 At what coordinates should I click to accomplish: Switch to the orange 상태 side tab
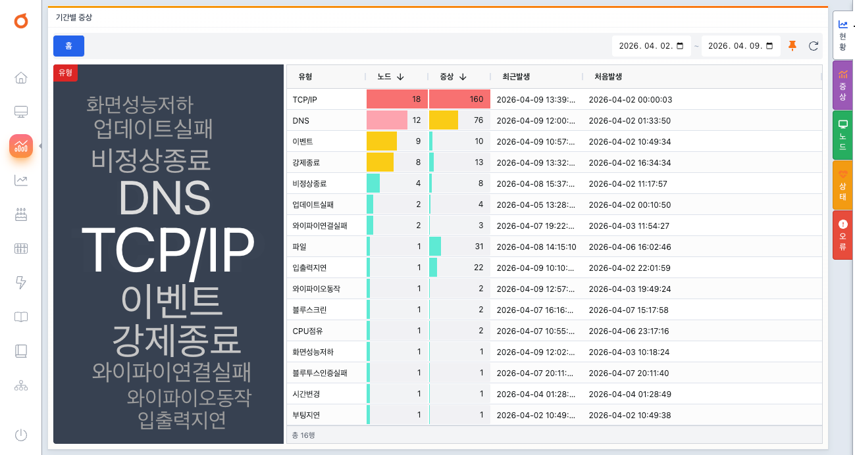point(842,185)
